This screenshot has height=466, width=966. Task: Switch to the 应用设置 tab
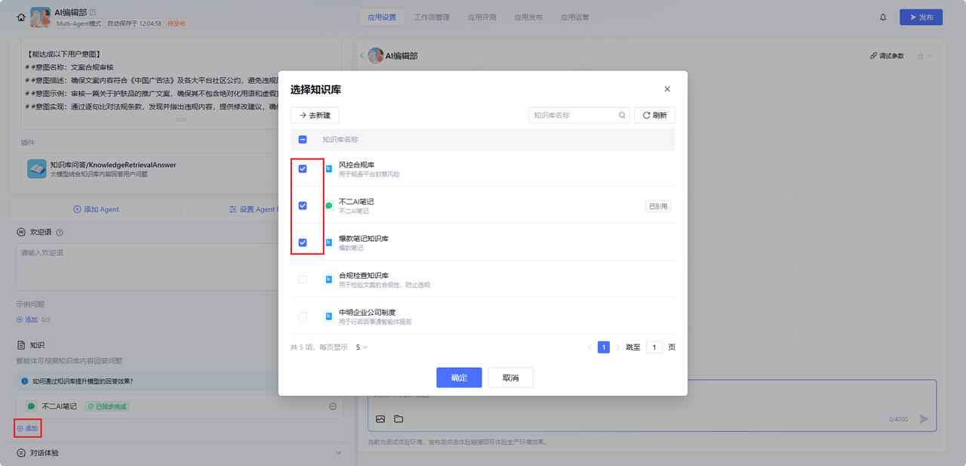pyautogui.click(x=381, y=17)
